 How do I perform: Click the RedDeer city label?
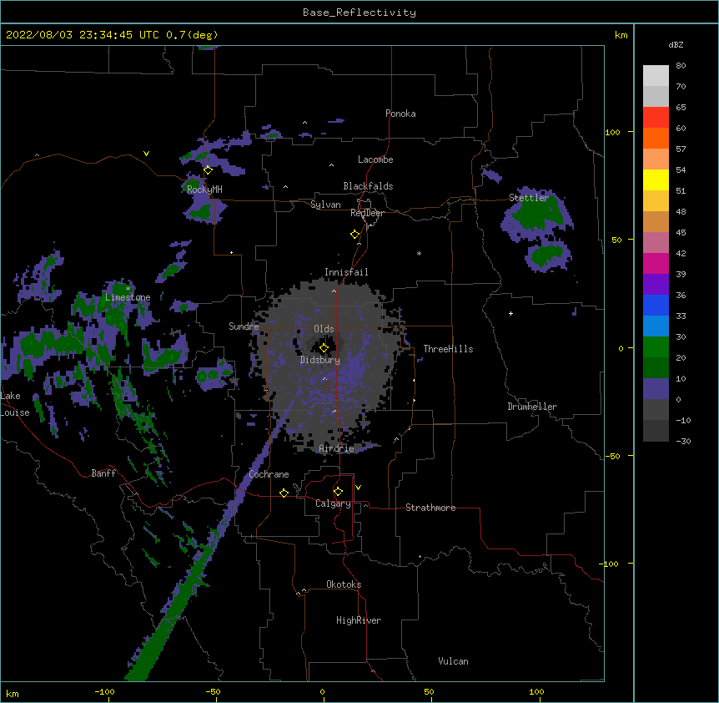[367, 213]
